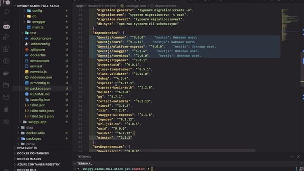304x171 pixels.
Task: Expand the docker-utils folder
Action: pos(18,133)
